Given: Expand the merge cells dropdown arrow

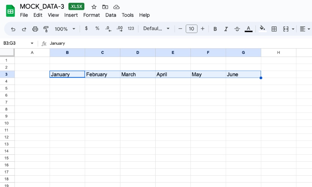Looking at the screenshot, I should (293, 29).
